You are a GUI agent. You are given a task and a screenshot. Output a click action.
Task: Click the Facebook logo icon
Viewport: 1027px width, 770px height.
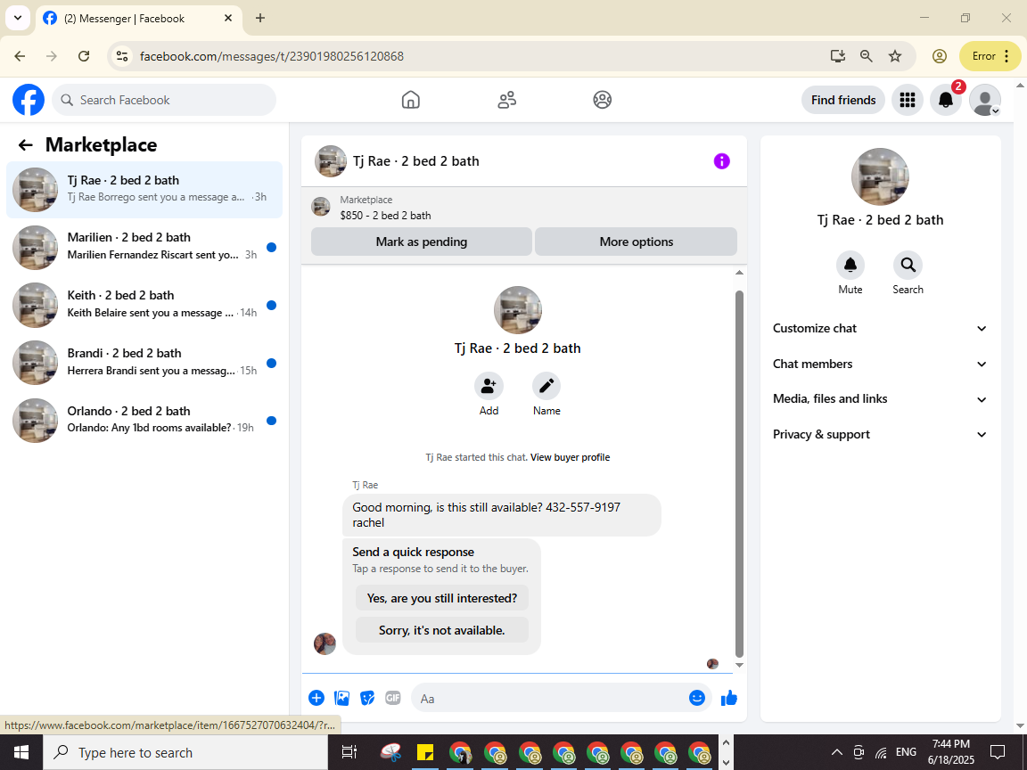(29, 100)
